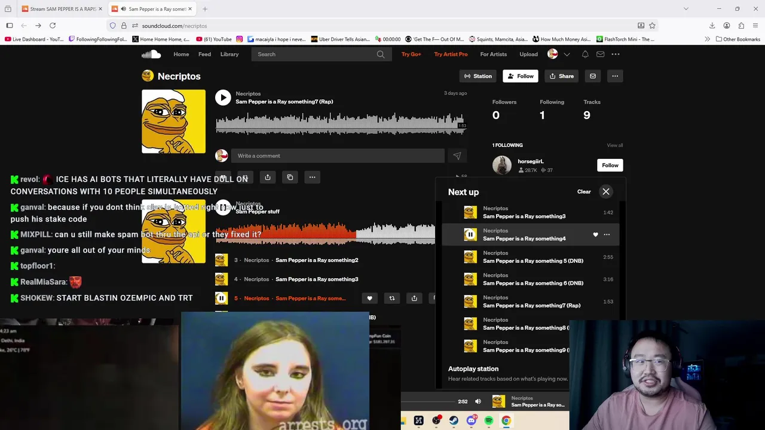The height and width of the screenshot is (430, 765).
Task: Bookmark this page with the star icon
Action: [x=652, y=26]
